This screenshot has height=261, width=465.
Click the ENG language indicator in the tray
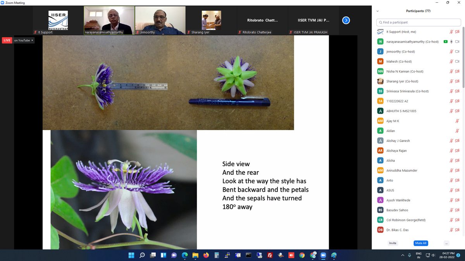point(418,255)
